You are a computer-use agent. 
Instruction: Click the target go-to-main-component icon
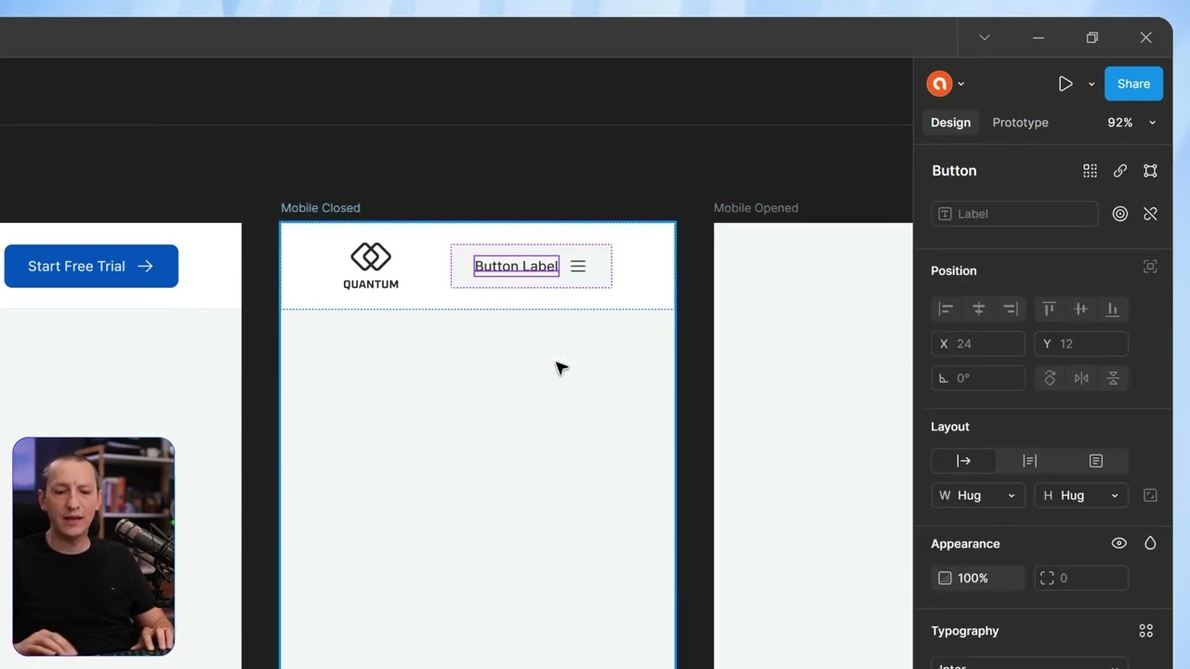click(x=1120, y=214)
